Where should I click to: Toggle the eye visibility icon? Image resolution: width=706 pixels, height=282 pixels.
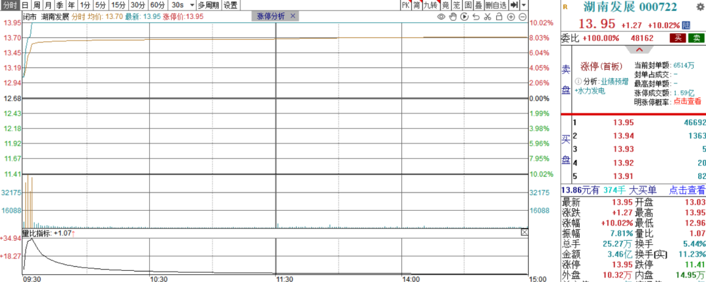pyautogui.click(x=441, y=16)
